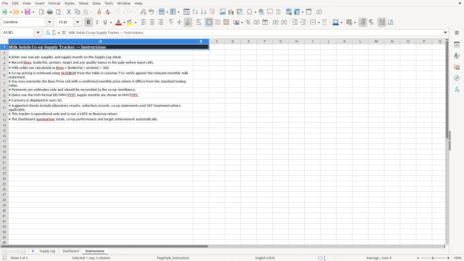Clear direct formatting
Screen dimensions: 464x261
107,12
